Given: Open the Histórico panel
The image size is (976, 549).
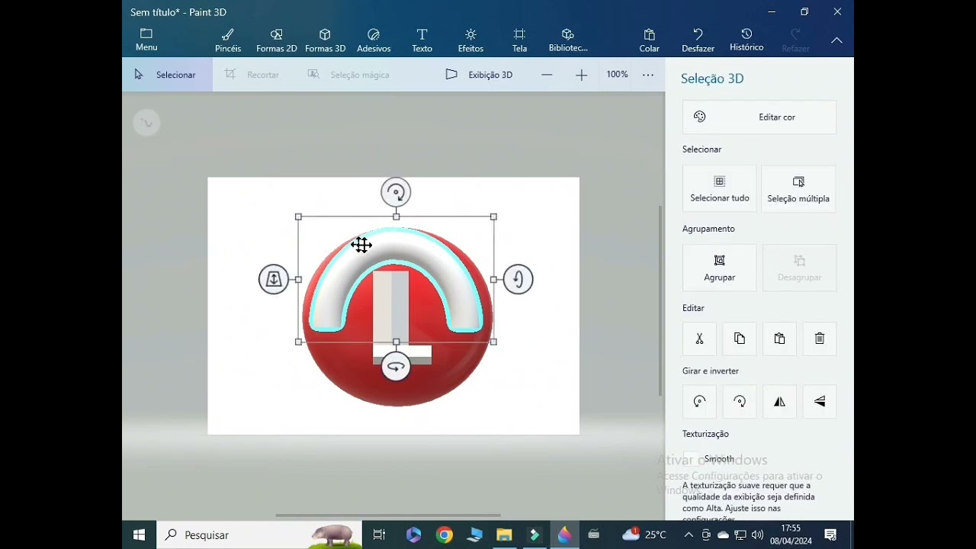Looking at the screenshot, I should 746,40.
